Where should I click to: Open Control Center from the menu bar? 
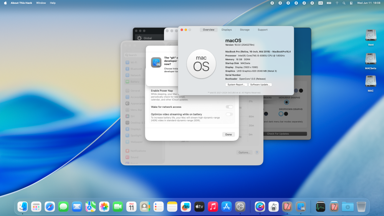(x=351, y=3)
